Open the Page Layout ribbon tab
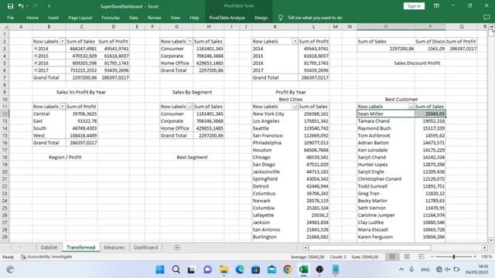 [x=80, y=18]
